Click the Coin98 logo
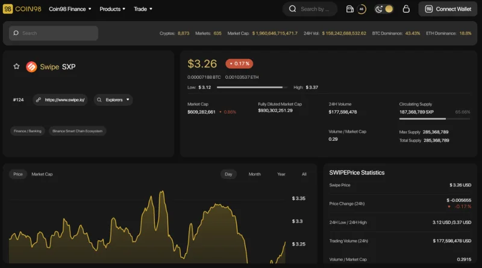482x268 pixels. point(22,9)
